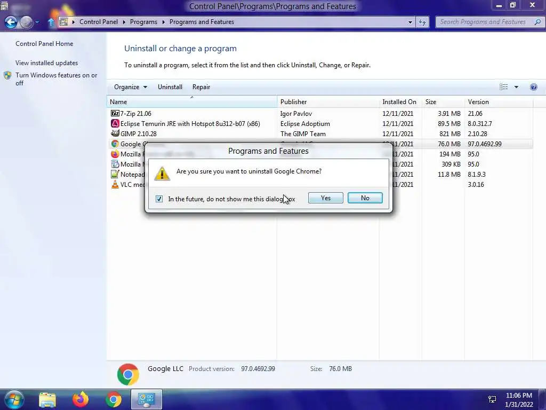The height and width of the screenshot is (410, 546).
Task: Select Control Panel breadcrumb
Action: [99, 21]
